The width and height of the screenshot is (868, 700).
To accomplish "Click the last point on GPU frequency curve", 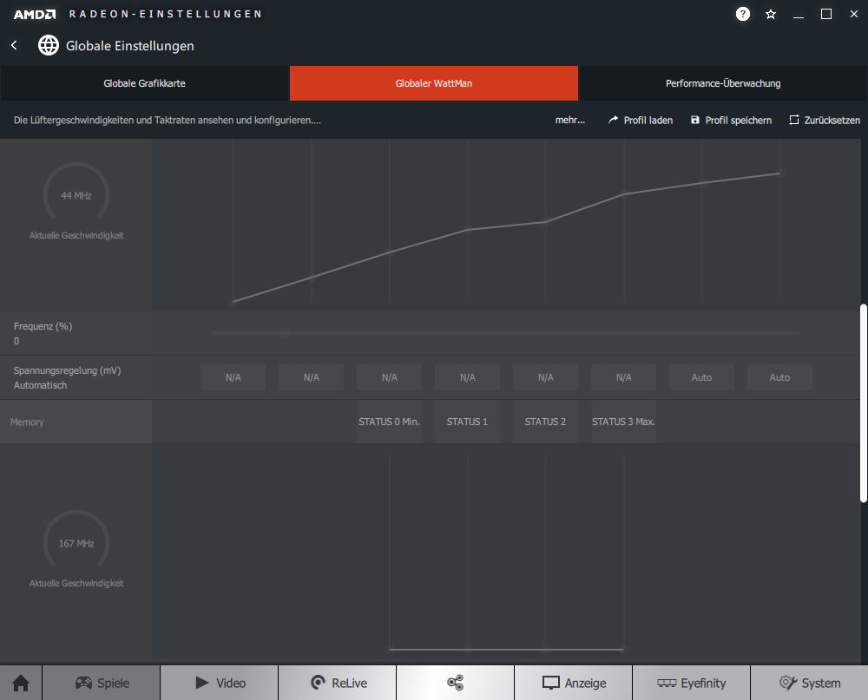I will point(780,173).
